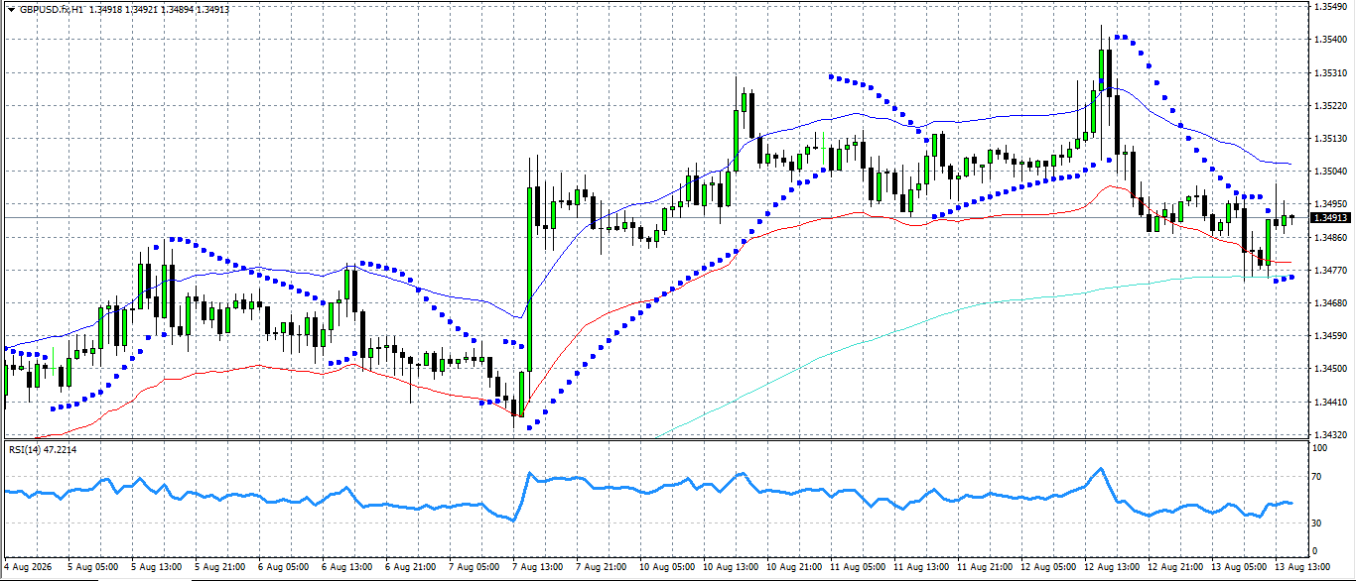Image resolution: width=1356 pixels, height=581 pixels.
Task: Select the current price label 1.34913
Action: point(1330,217)
